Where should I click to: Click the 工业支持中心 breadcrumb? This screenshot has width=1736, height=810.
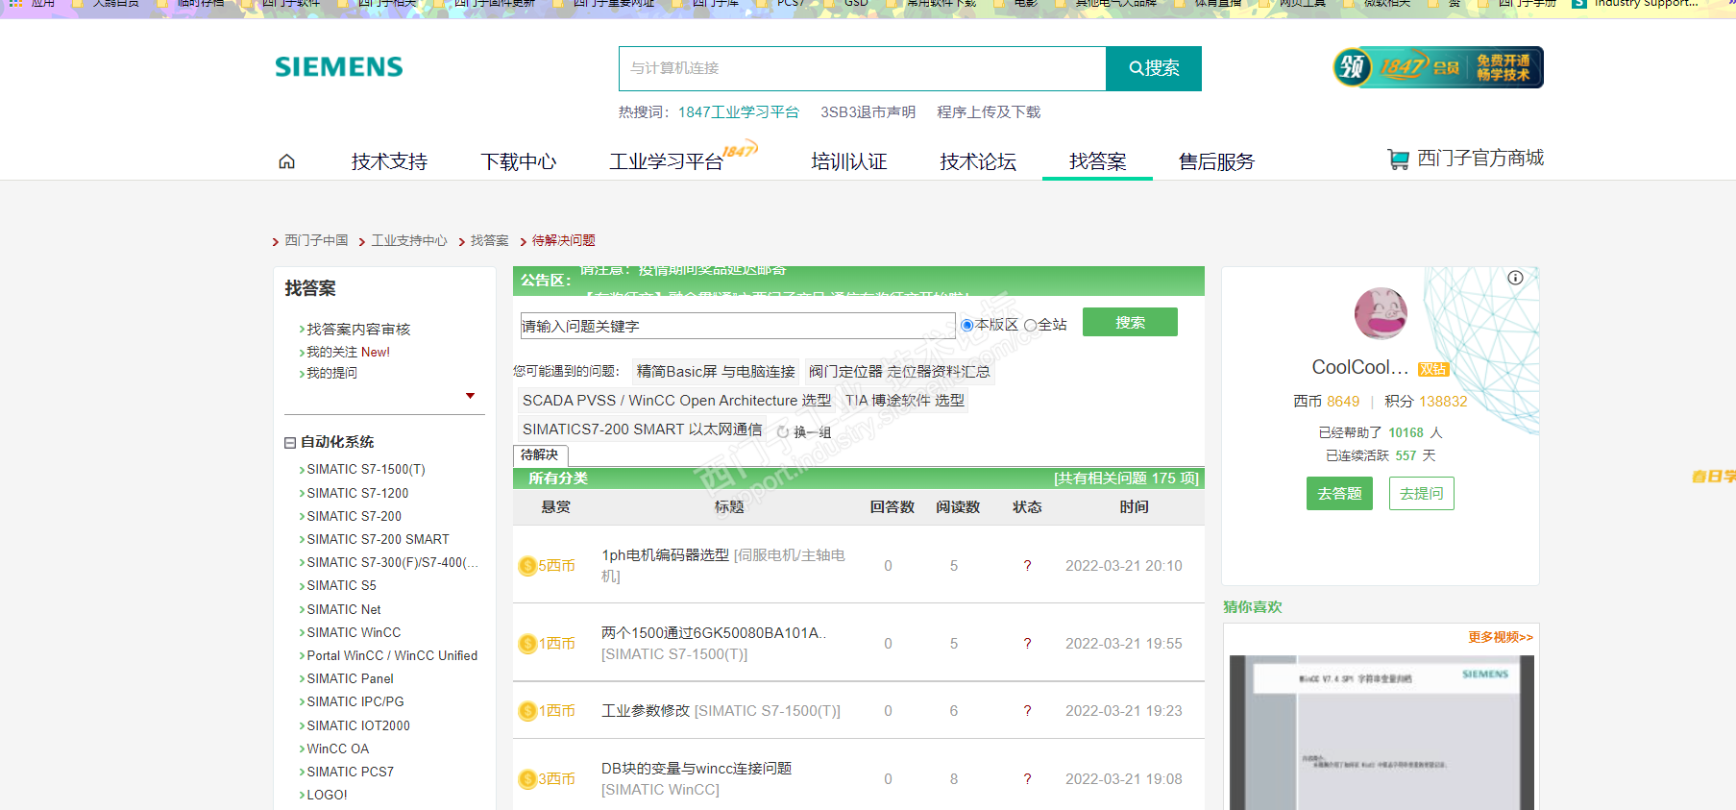(409, 240)
